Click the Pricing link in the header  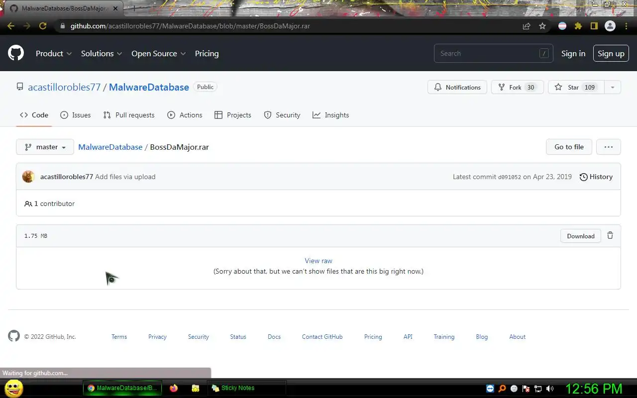pyautogui.click(x=207, y=53)
